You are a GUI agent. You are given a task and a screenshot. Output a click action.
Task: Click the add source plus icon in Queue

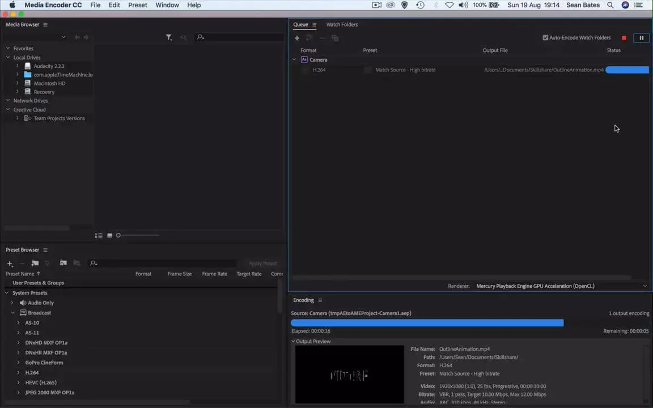pyautogui.click(x=297, y=38)
